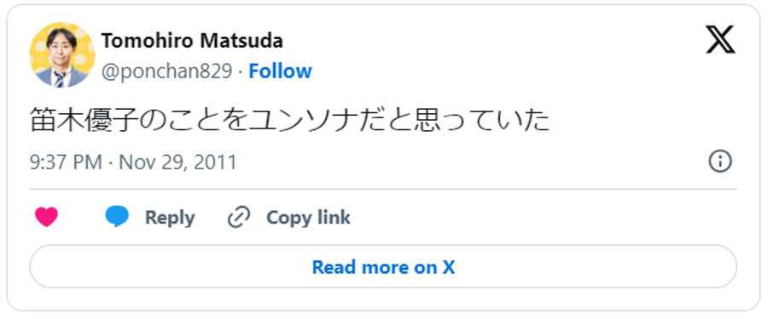Screen dimensions: 773x319
Task: Like the tweet with the pink heart
Action: coord(46,217)
